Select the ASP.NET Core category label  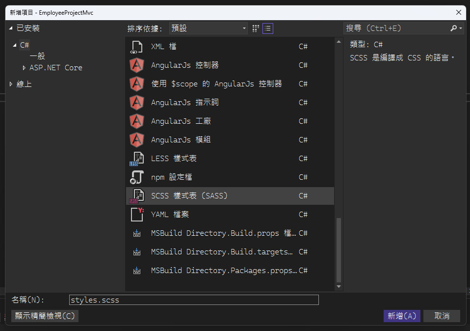click(x=56, y=68)
